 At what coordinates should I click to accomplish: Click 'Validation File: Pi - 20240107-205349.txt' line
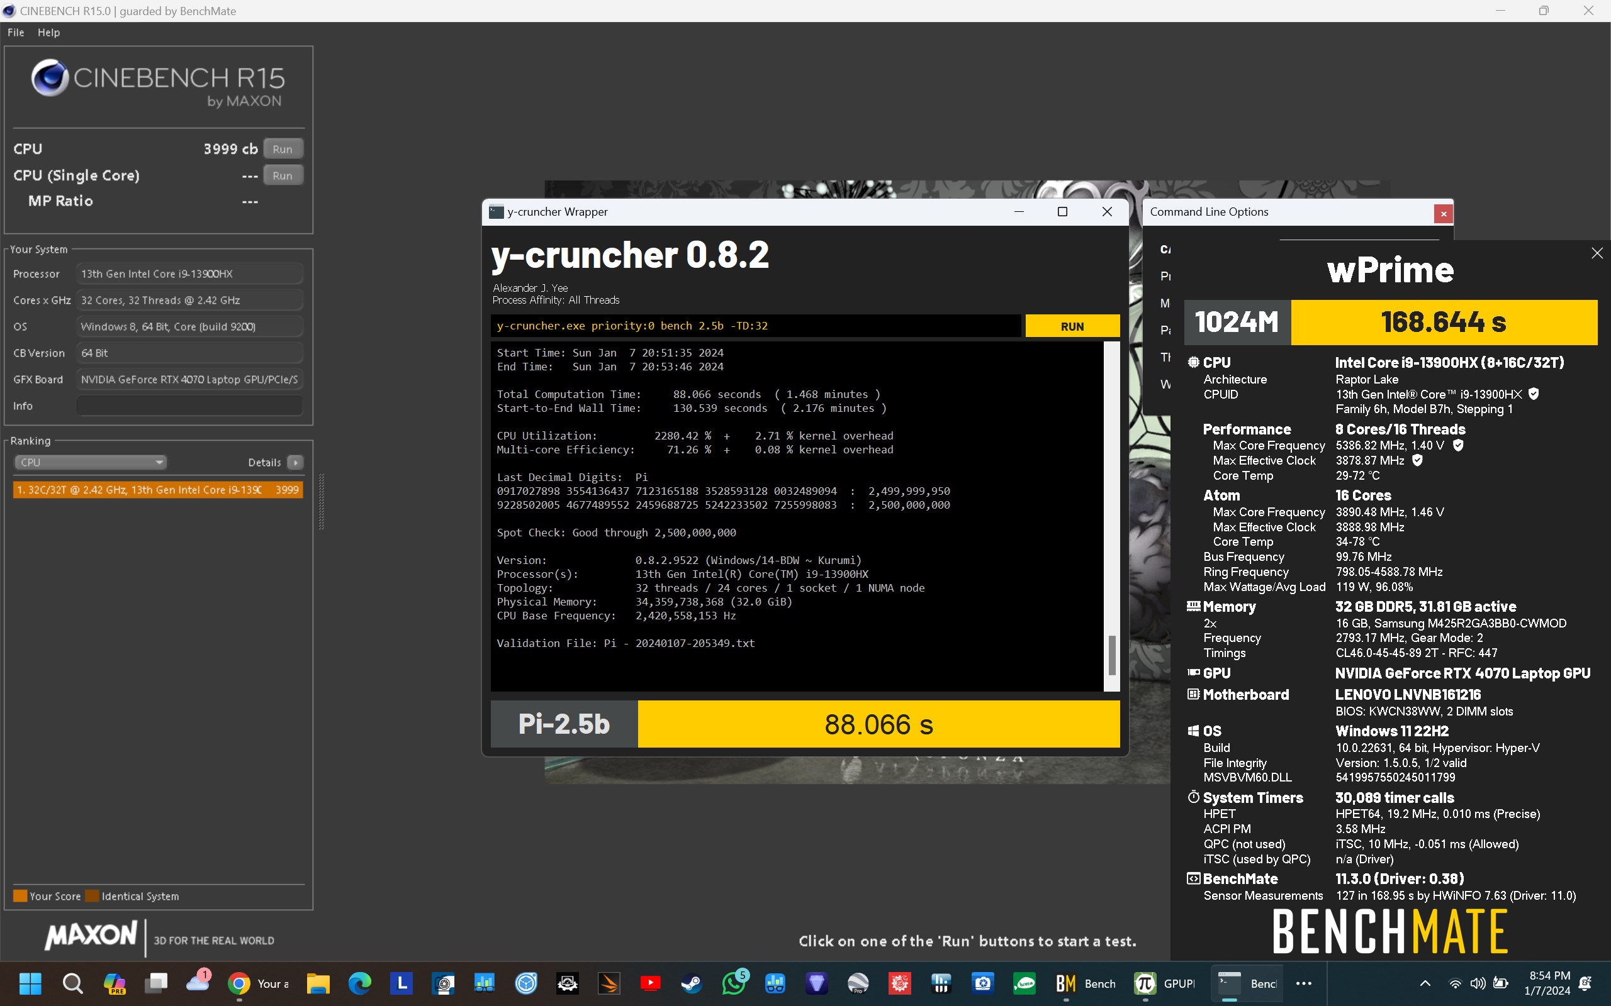pyautogui.click(x=626, y=643)
